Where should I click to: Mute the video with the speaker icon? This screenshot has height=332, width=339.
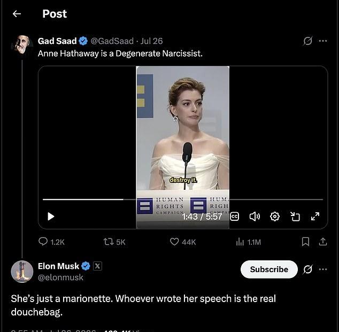tap(255, 217)
